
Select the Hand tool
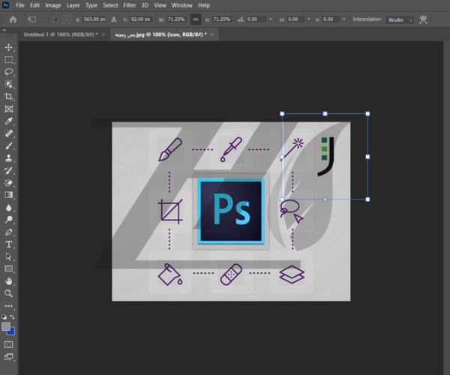point(8,281)
